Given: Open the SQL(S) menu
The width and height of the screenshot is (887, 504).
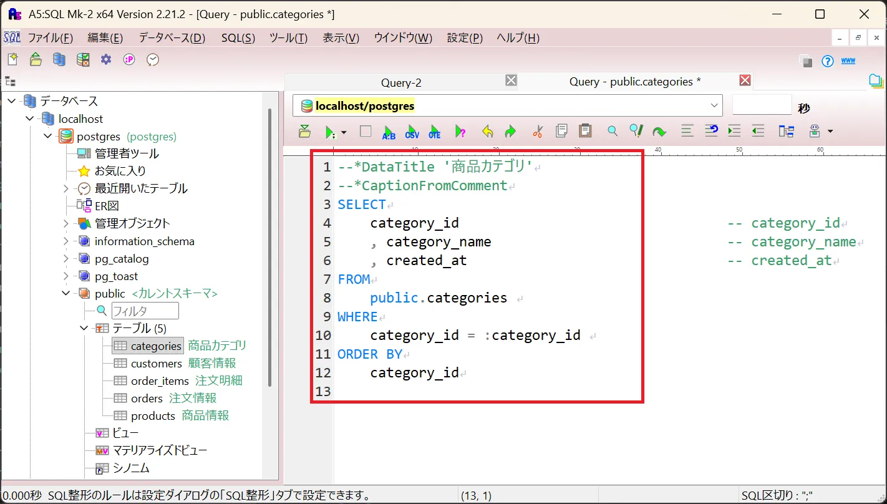Looking at the screenshot, I should click(x=238, y=38).
